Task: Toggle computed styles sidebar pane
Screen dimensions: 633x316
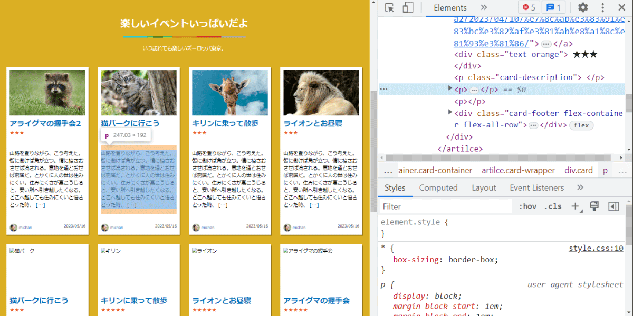Action: pyautogui.click(x=613, y=206)
